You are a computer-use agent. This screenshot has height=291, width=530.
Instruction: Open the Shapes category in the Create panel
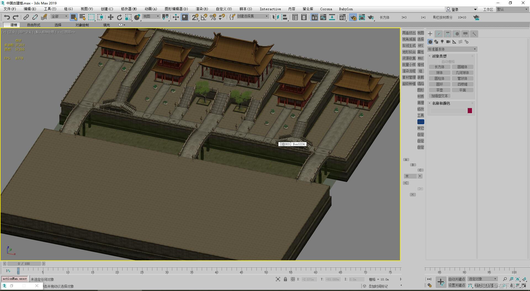[x=436, y=42]
